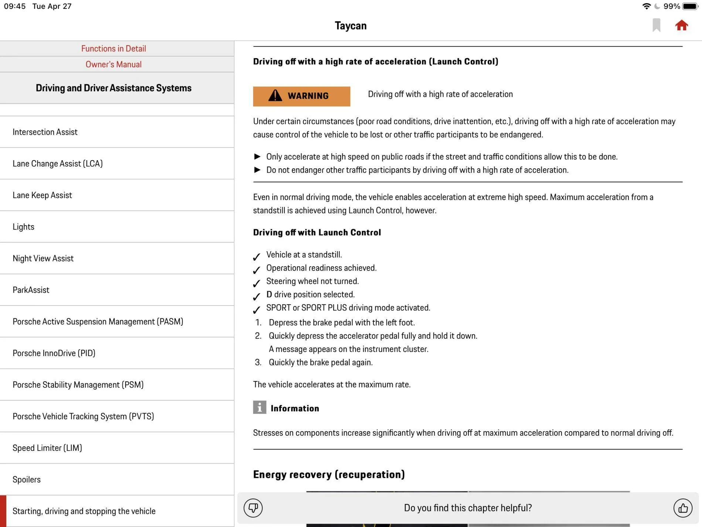Open Speed Limiter (LIM) chapter
702x527 pixels.
(x=117, y=448)
